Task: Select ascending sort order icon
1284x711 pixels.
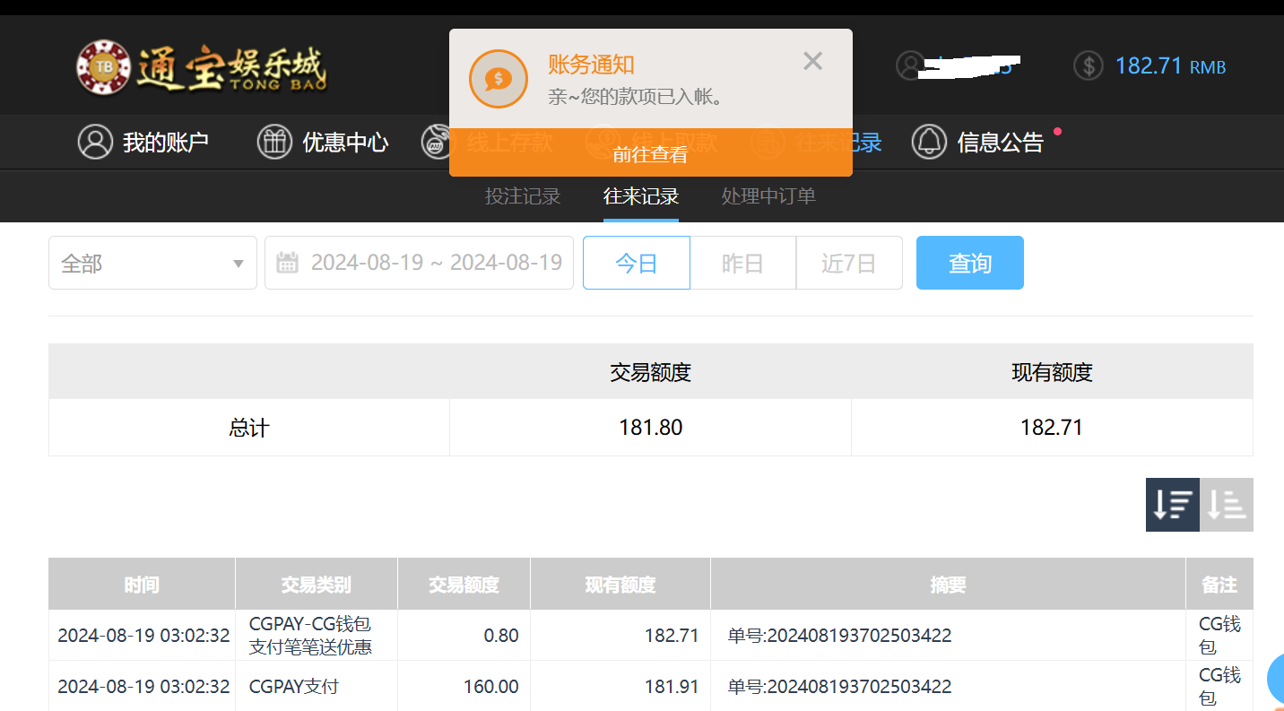Action: tap(1226, 505)
